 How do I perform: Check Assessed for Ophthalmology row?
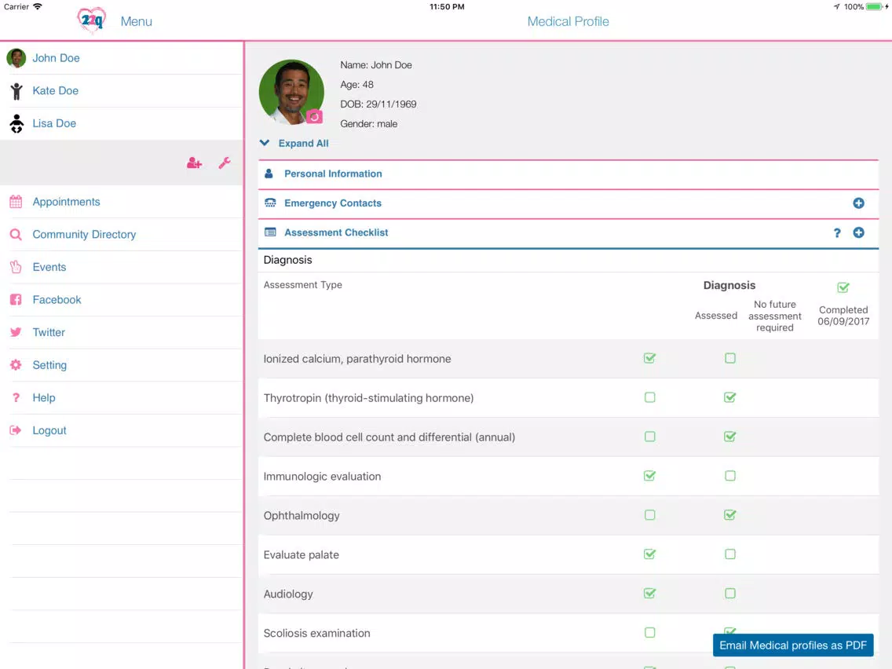[x=649, y=515]
